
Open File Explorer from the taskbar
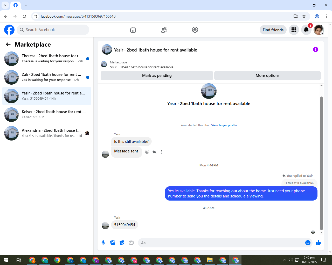[210, 260]
